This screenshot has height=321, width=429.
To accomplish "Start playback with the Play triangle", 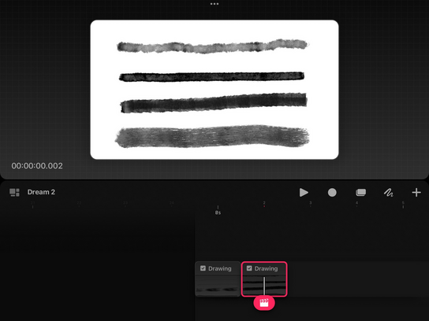I will [x=304, y=193].
